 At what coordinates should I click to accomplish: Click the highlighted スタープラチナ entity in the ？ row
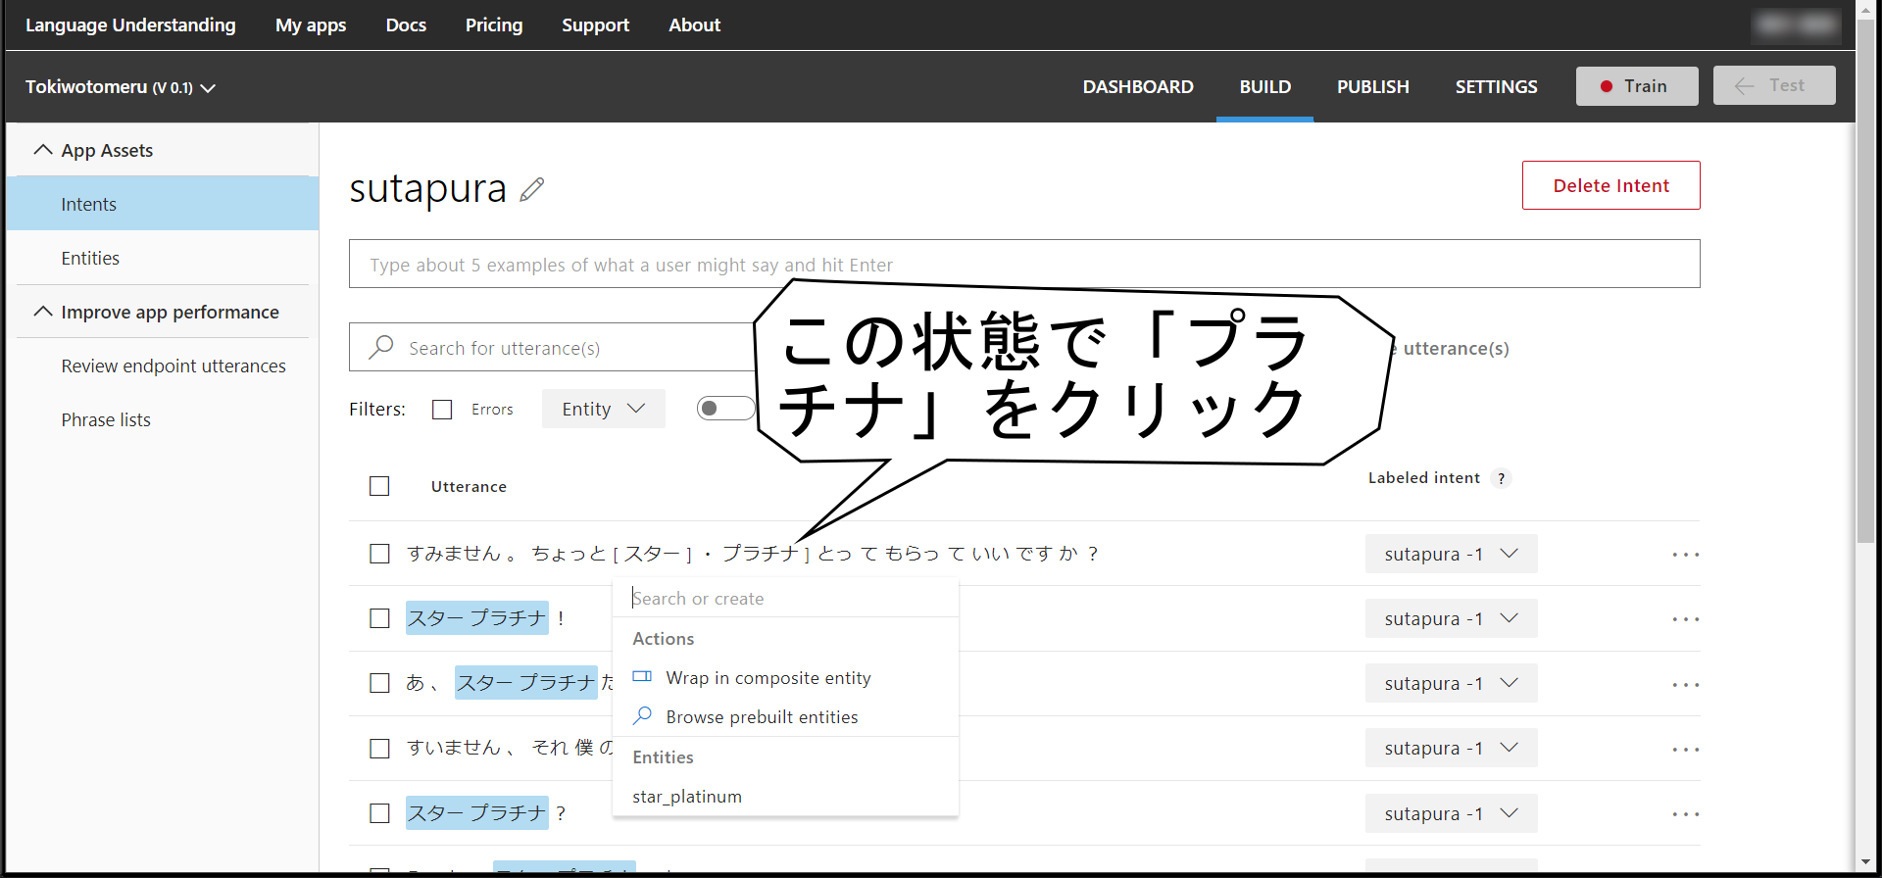477,813
